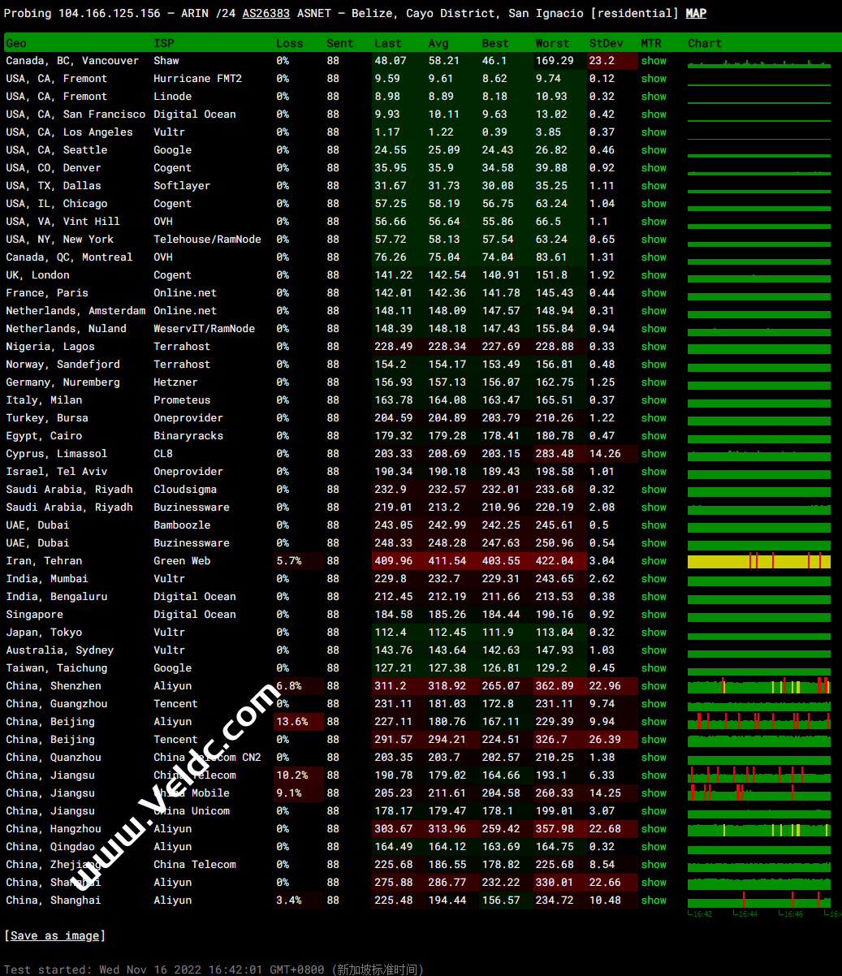Viewport: 842px width, 976px height.
Task: Show MTR for Canada, BC, Vancouver Shaw
Action: tap(654, 61)
